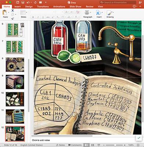
Task: Click 'Click to add notes' area
Action: pyautogui.click(x=41, y=140)
